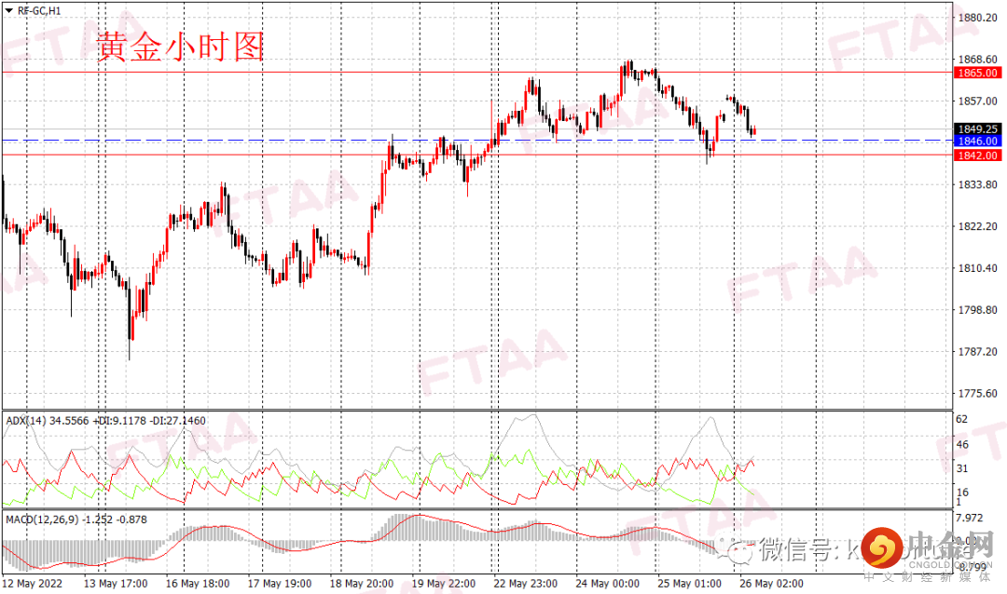Click the ADX scale value 31
Screen dimensions: 1007x594
[962, 467]
